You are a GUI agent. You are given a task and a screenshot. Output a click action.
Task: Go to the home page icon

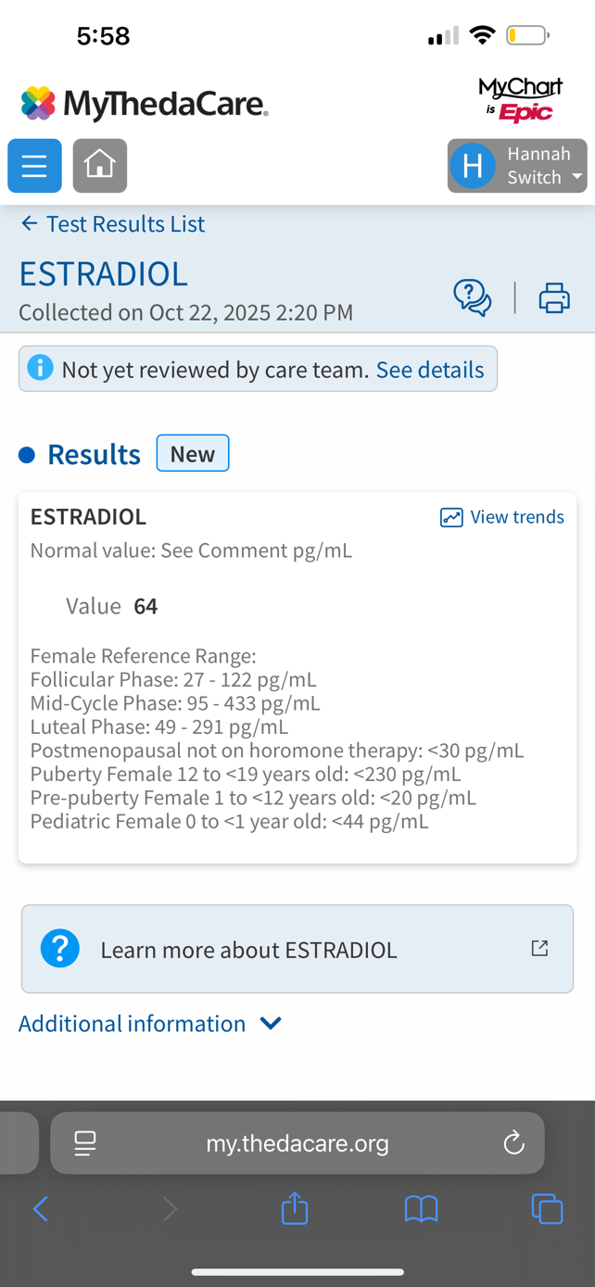pyautogui.click(x=100, y=166)
